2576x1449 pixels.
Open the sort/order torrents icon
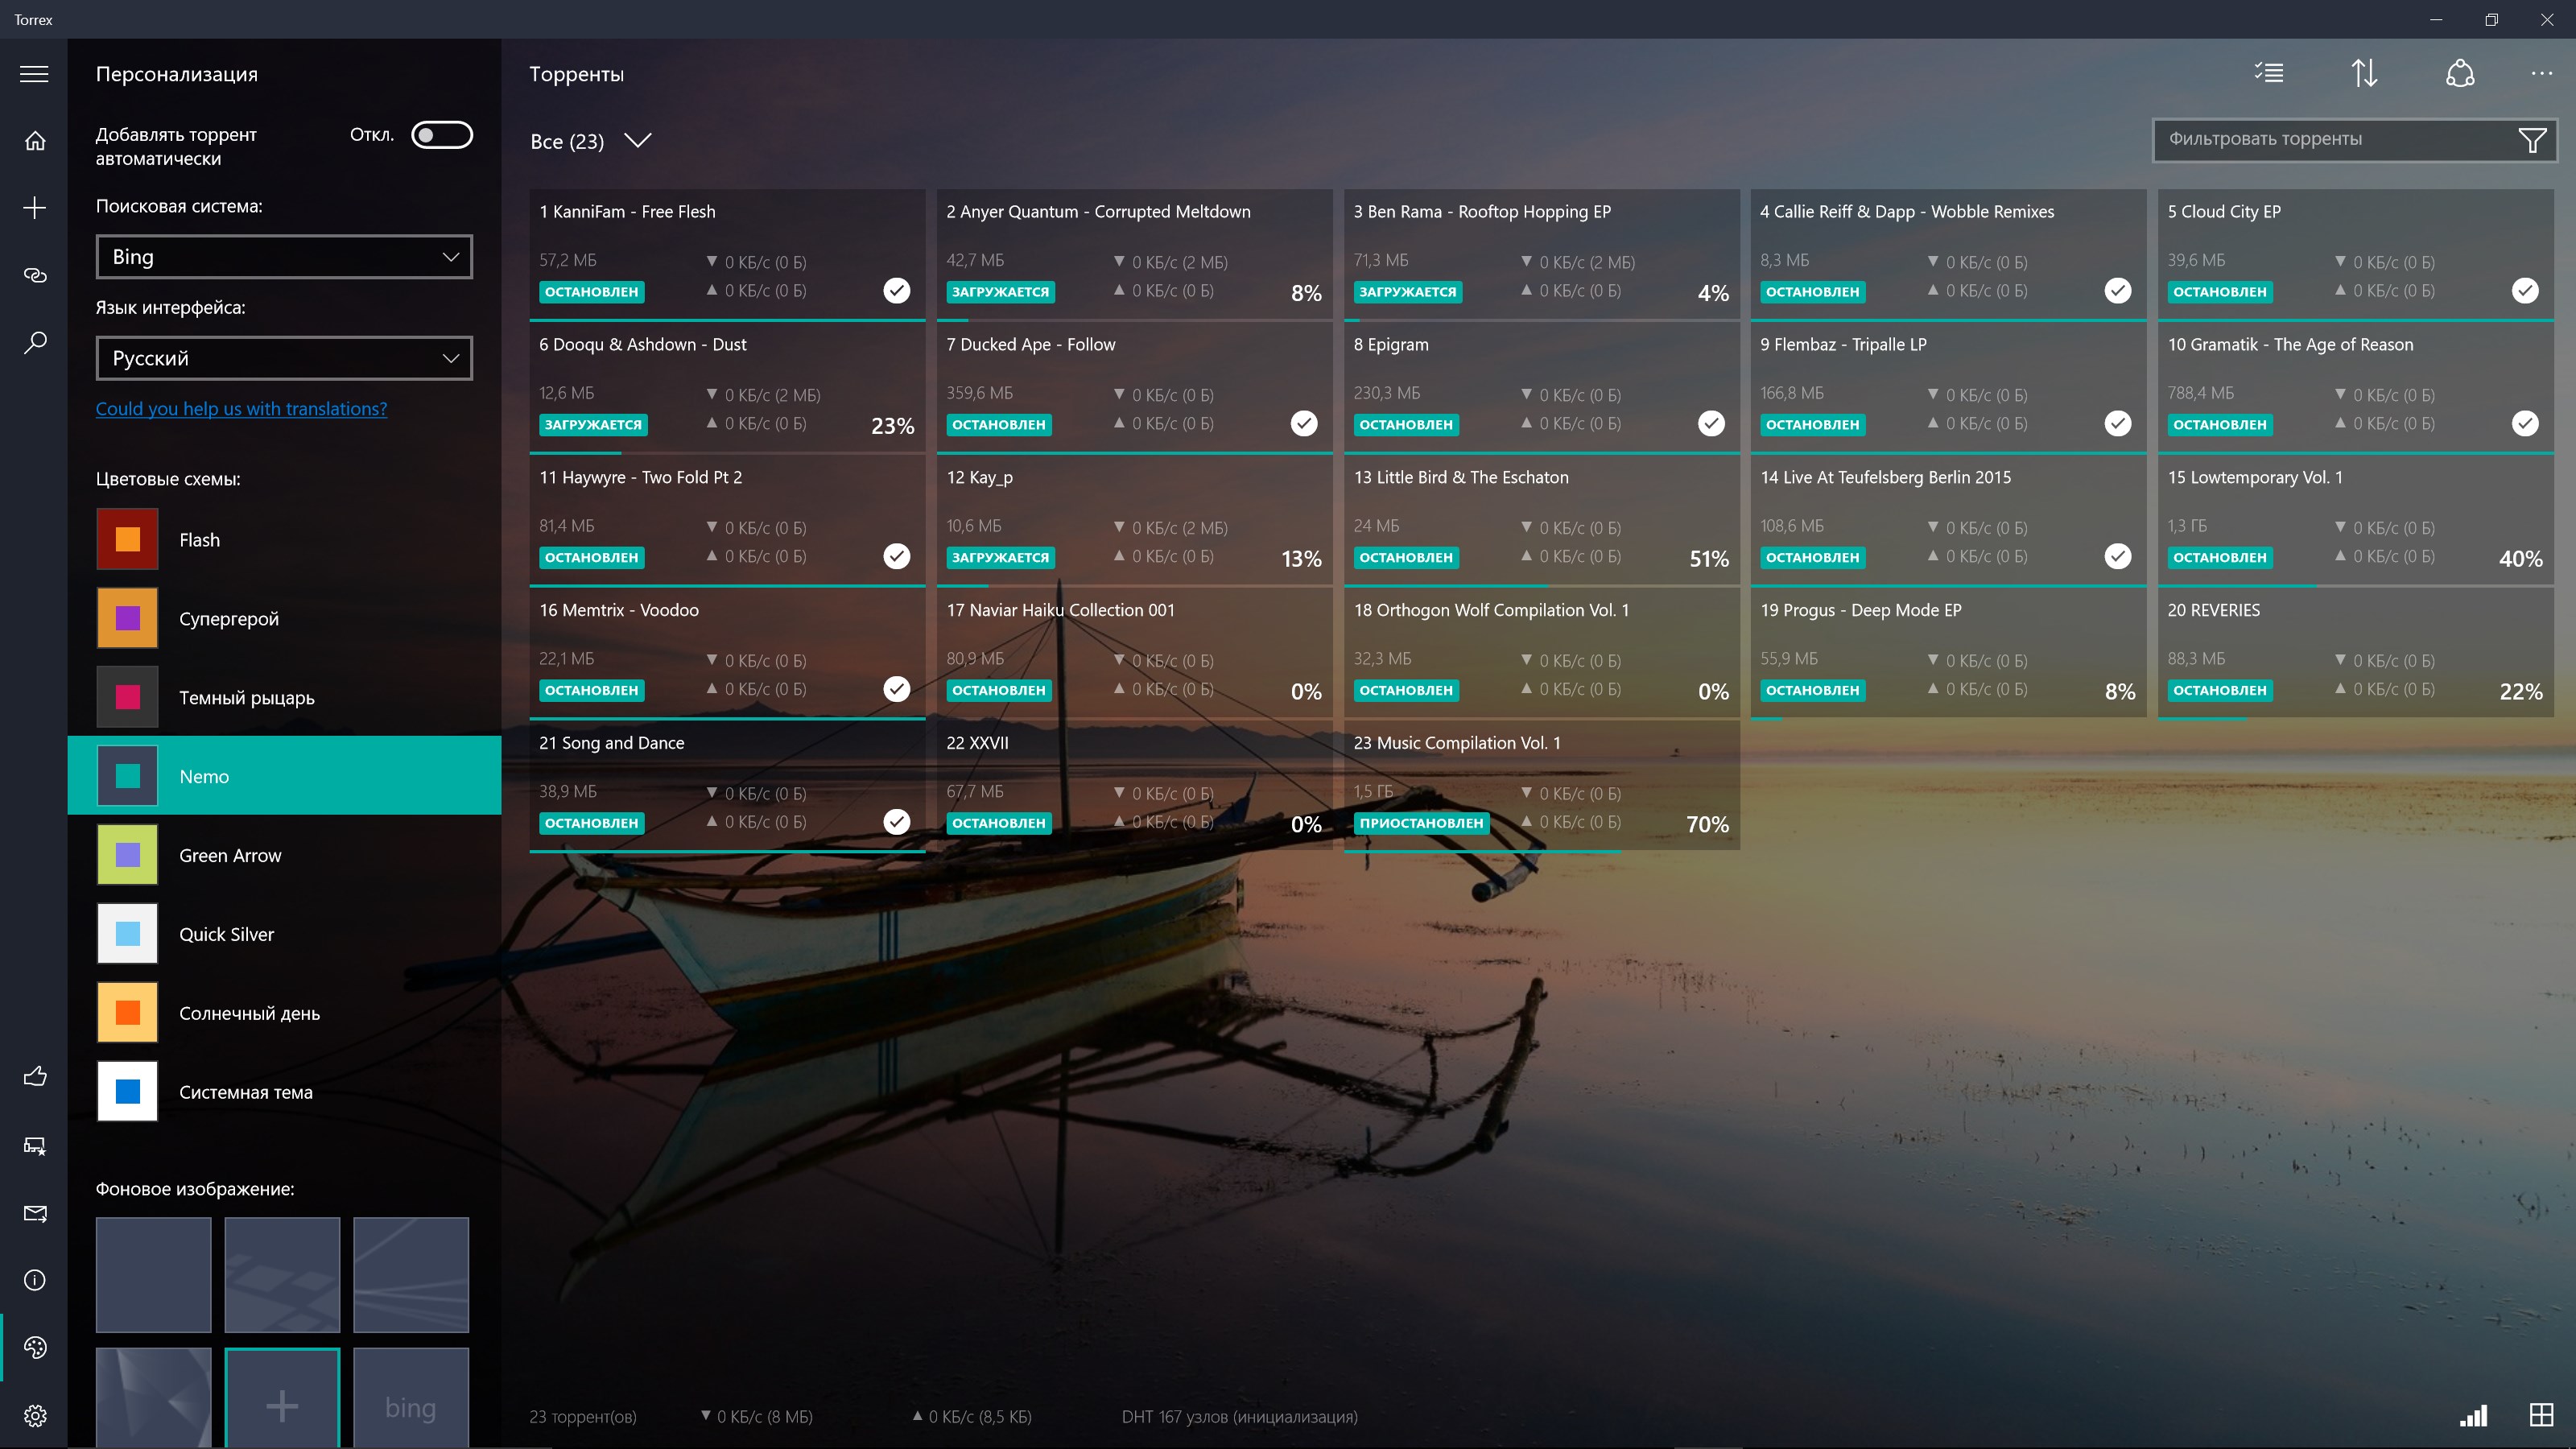(x=2363, y=72)
